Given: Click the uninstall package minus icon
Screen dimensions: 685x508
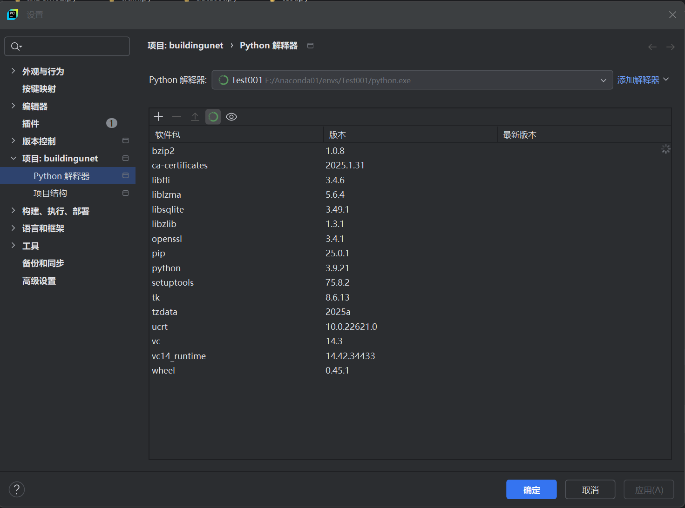Looking at the screenshot, I should point(176,117).
